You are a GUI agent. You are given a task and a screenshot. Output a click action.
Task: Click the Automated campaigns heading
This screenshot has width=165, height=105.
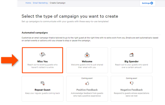(35, 33)
